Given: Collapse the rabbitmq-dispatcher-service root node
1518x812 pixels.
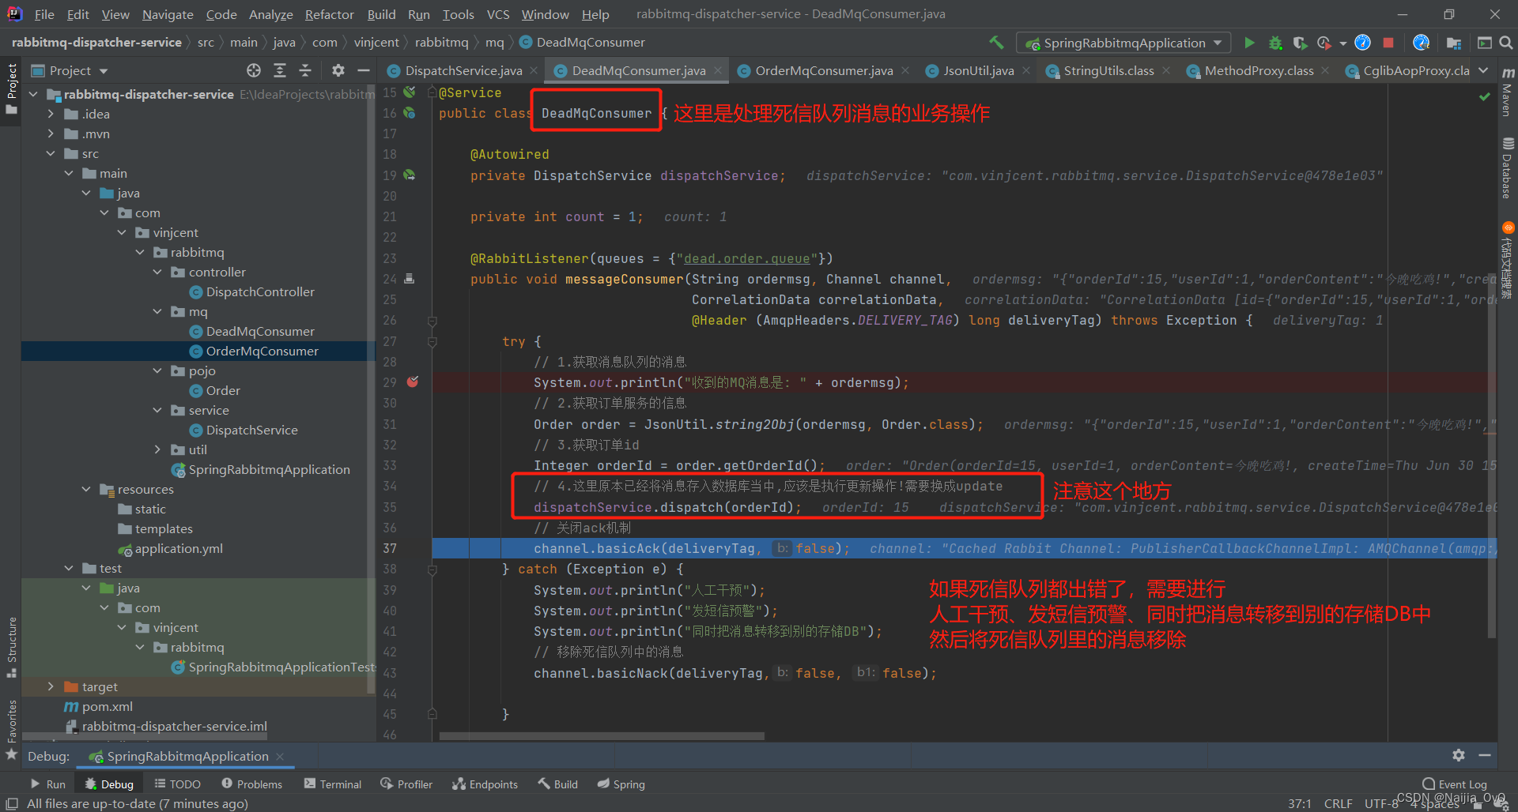Looking at the screenshot, I should [x=33, y=94].
